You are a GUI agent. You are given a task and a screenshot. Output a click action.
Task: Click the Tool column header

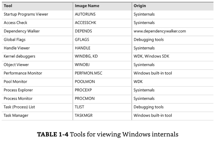8,6
